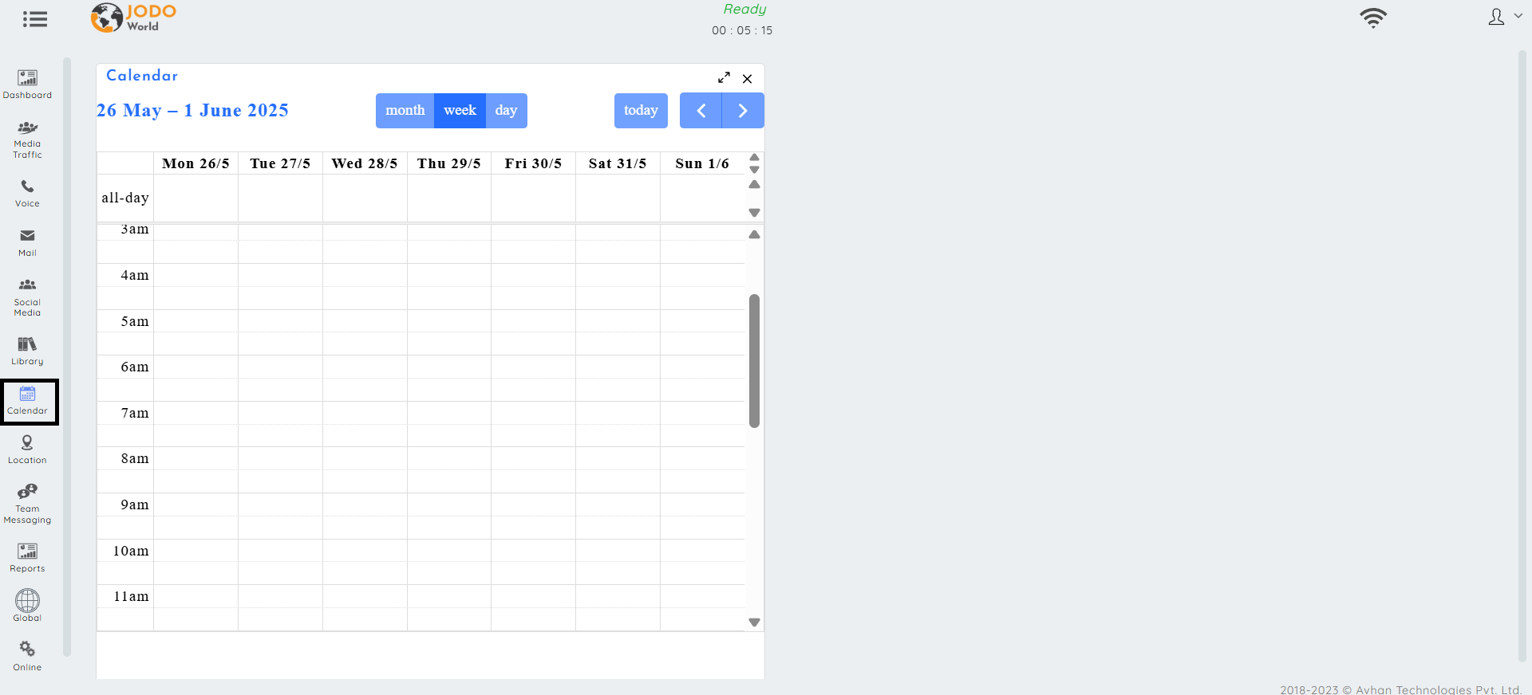Viewport: 1532px width, 695px height.
Task: Click the Wi-Fi connection status icon
Action: coord(1373,18)
